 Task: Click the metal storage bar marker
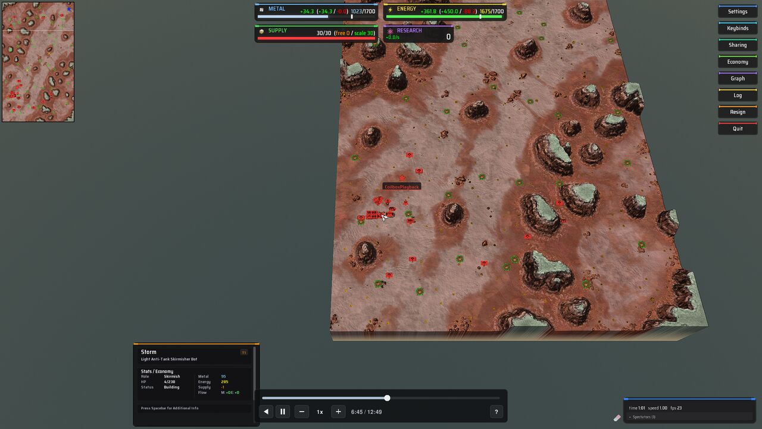tap(351, 17)
